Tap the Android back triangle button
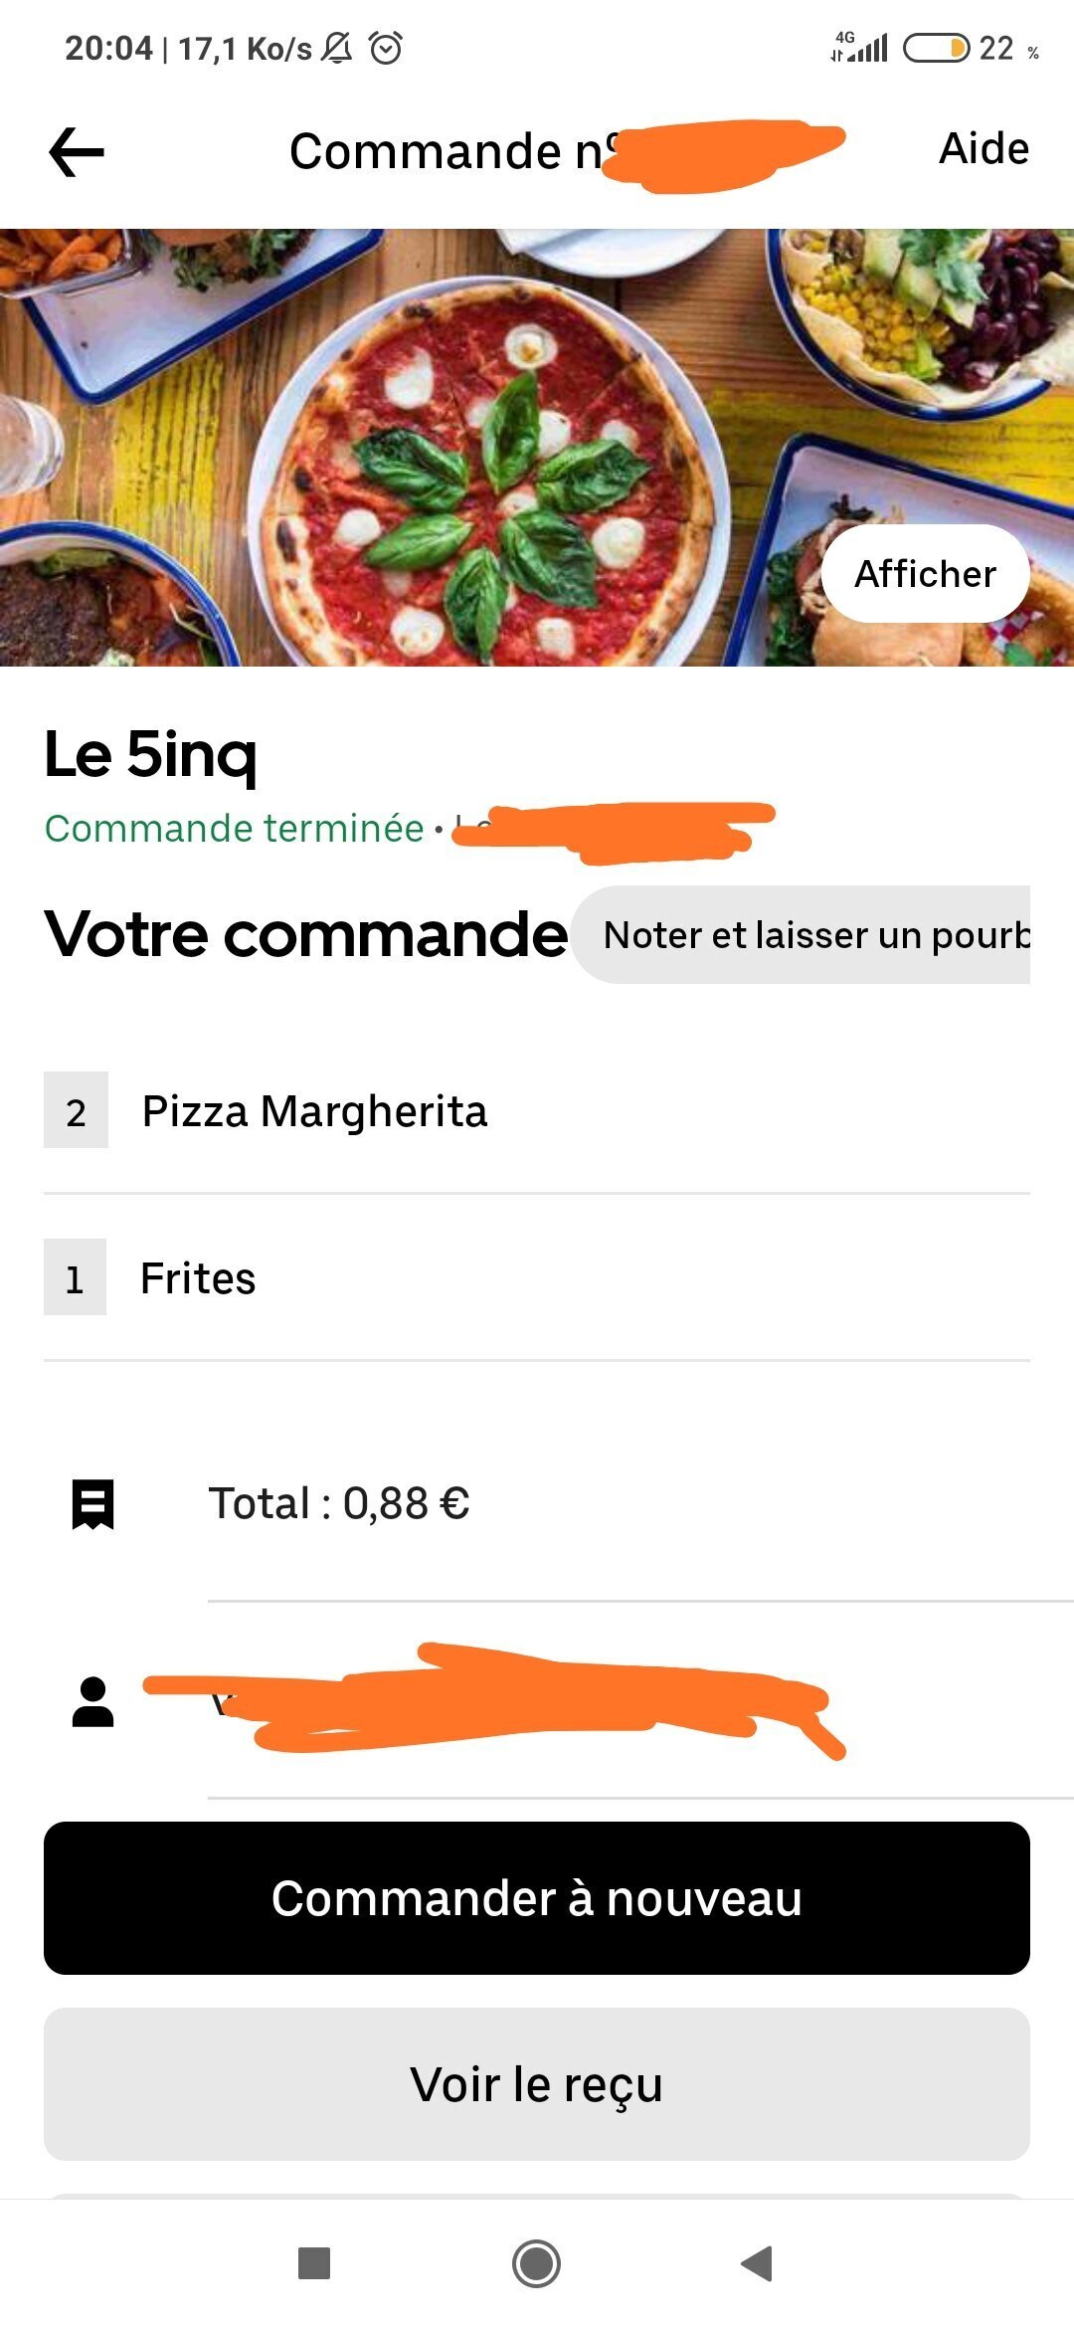 click(757, 2263)
